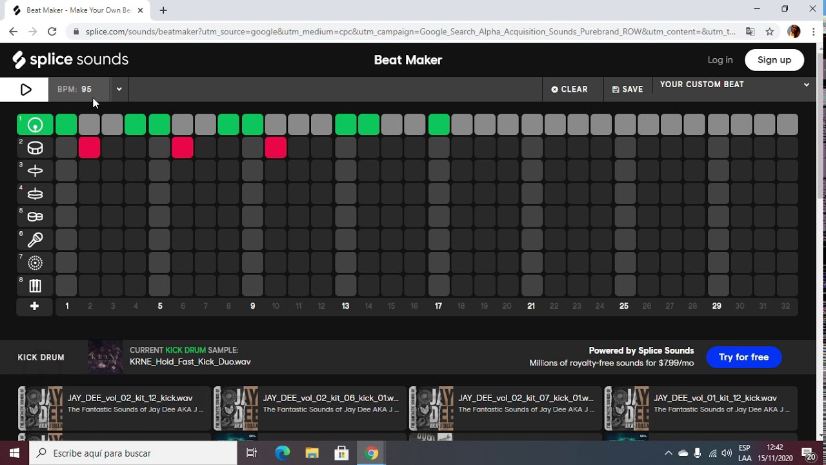Open a new browser tab
Viewport: 826px width, 465px height.
pyautogui.click(x=163, y=10)
